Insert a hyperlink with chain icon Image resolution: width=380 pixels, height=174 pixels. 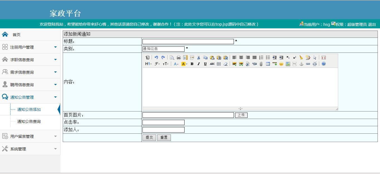click(x=308, y=64)
